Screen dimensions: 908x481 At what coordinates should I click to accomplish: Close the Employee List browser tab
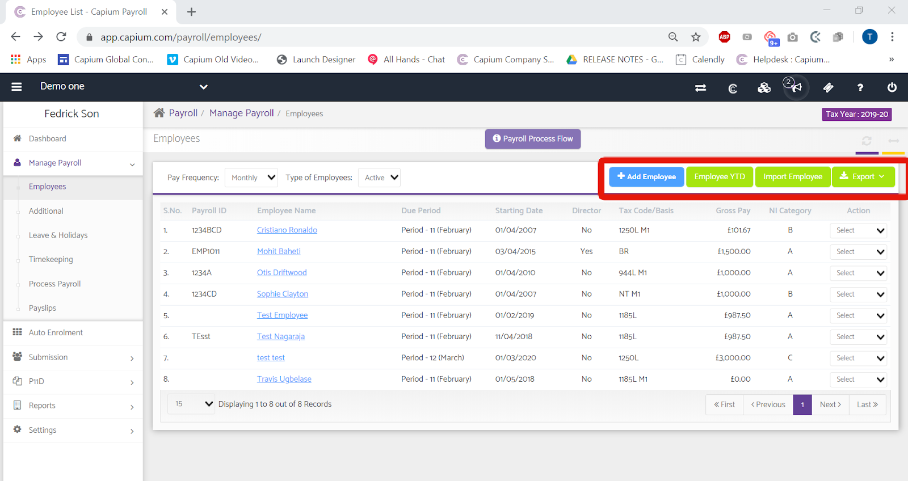[165, 12]
